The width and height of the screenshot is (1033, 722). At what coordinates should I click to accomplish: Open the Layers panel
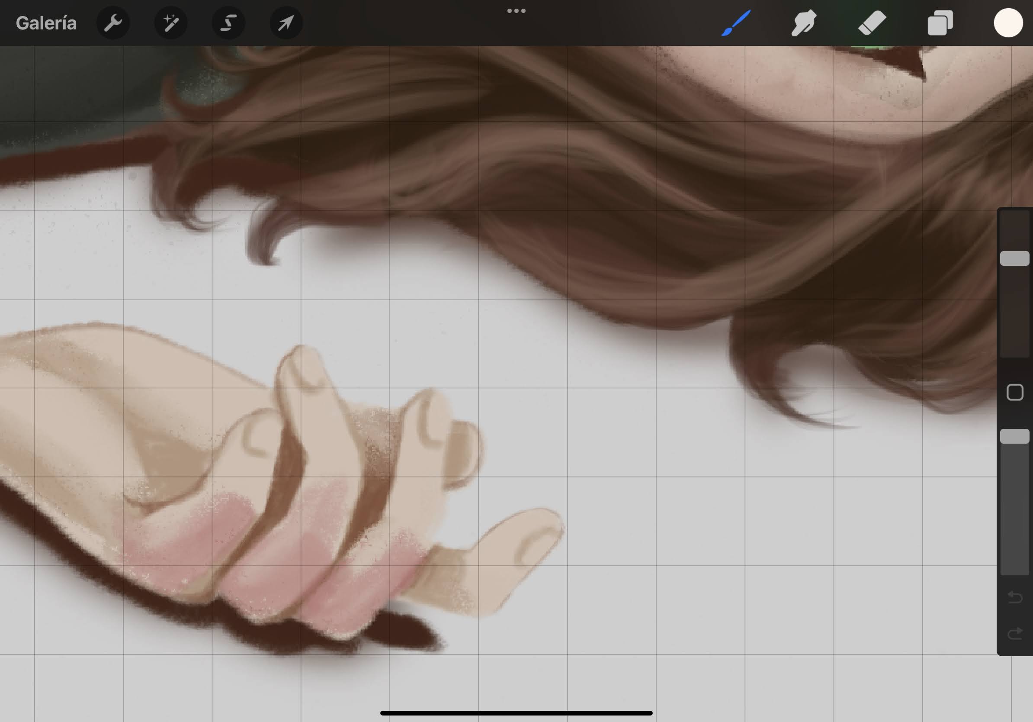[x=940, y=23]
